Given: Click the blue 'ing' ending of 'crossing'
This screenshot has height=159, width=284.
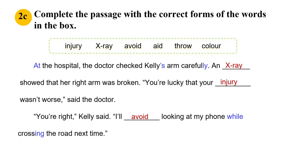Looking at the screenshot, I should [x=39, y=134].
